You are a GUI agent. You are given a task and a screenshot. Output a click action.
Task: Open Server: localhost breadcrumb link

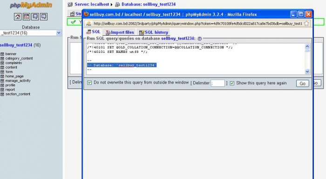92,4
